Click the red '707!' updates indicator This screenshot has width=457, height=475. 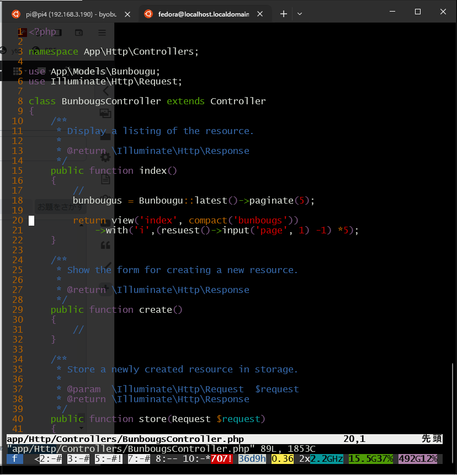click(221, 459)
